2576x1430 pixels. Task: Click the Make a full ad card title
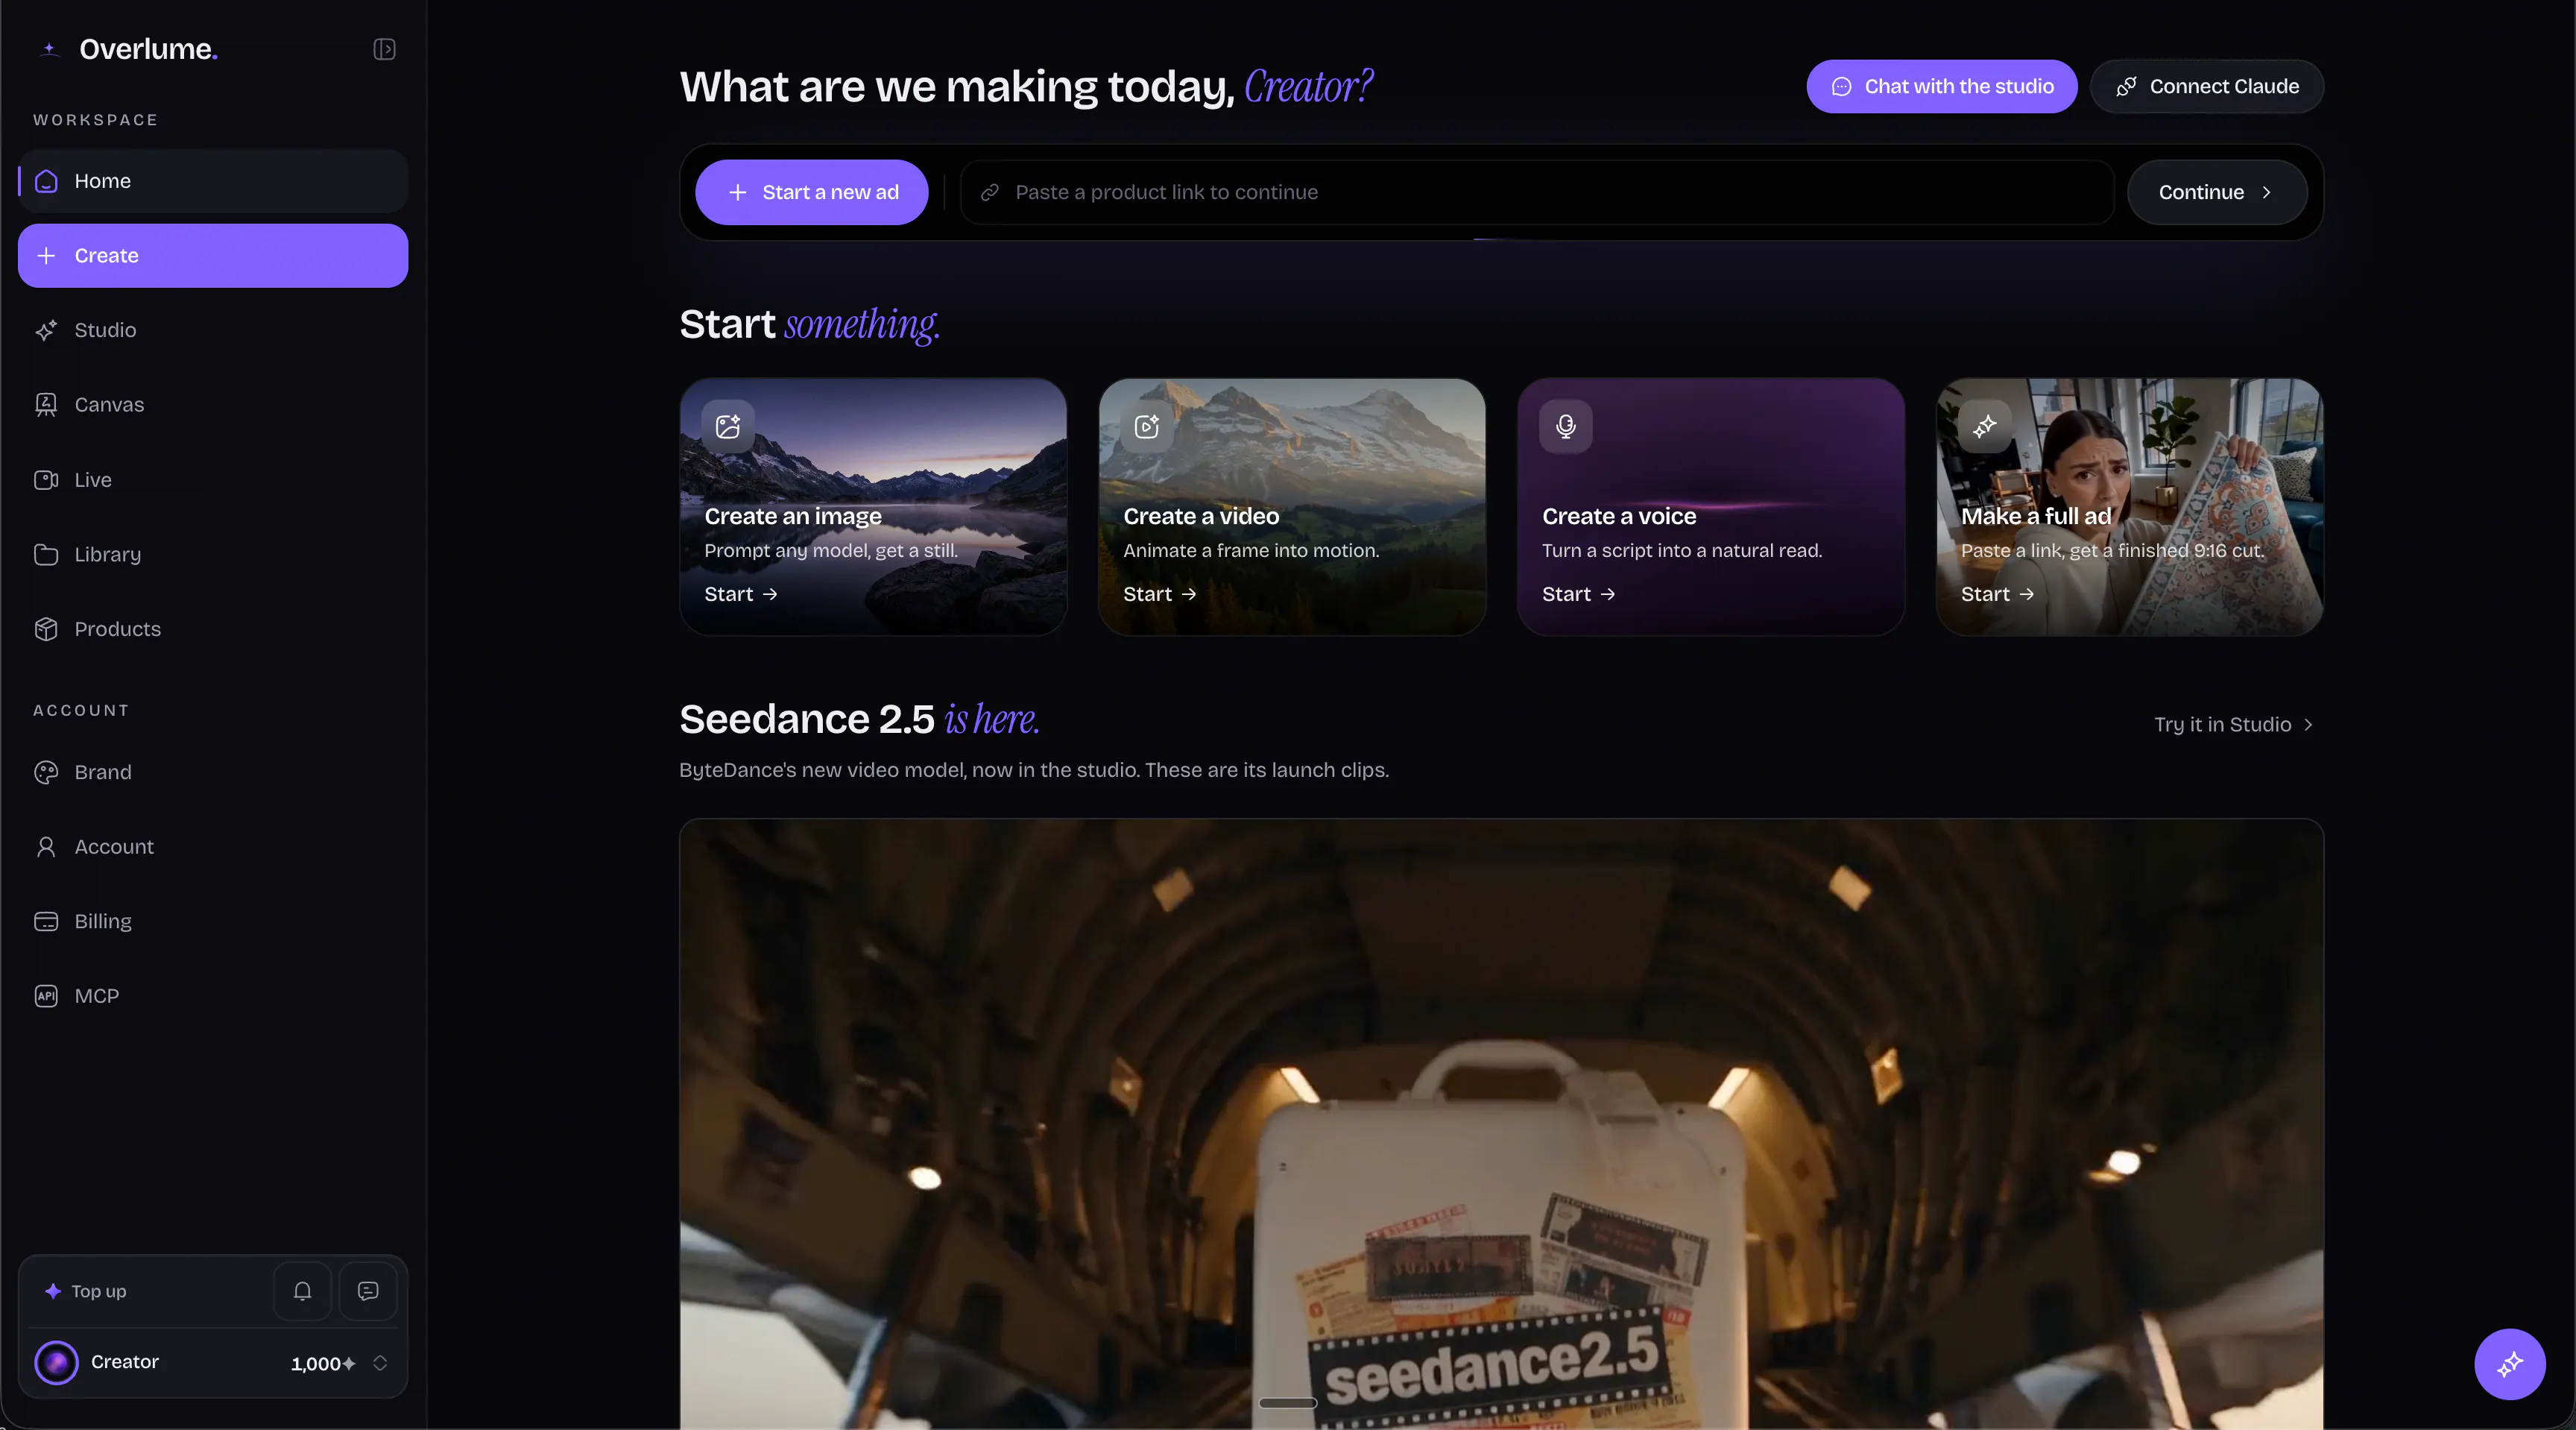pos(2036,516)
